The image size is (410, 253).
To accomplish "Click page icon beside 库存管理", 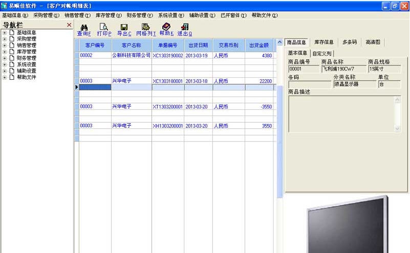I will (12, 52).
